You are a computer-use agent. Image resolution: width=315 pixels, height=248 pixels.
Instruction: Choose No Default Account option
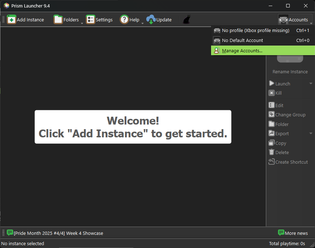tap(242, 40)
